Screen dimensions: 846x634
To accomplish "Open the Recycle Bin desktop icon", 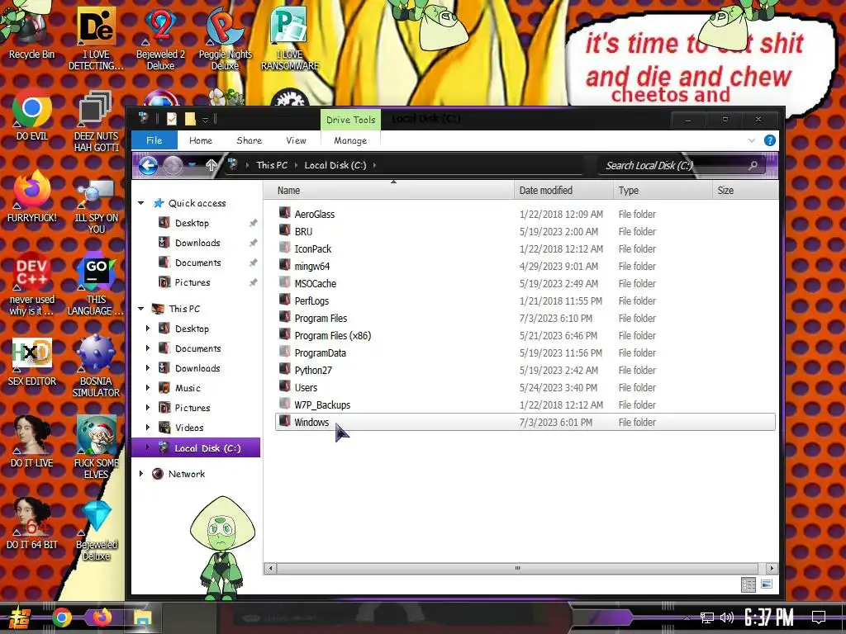I will pyautogui.click(x=32, y=32).
